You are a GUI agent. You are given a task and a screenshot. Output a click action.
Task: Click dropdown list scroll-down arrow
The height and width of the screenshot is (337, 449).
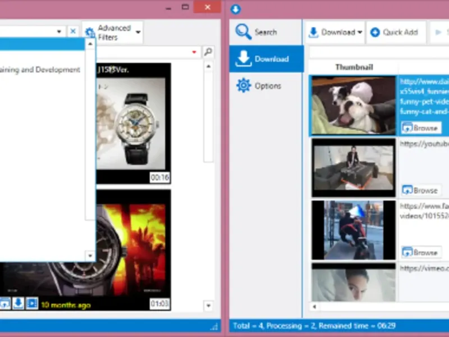(x=90, y=256)
